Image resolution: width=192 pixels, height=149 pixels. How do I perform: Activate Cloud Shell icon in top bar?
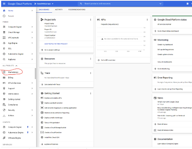(187, 4)
